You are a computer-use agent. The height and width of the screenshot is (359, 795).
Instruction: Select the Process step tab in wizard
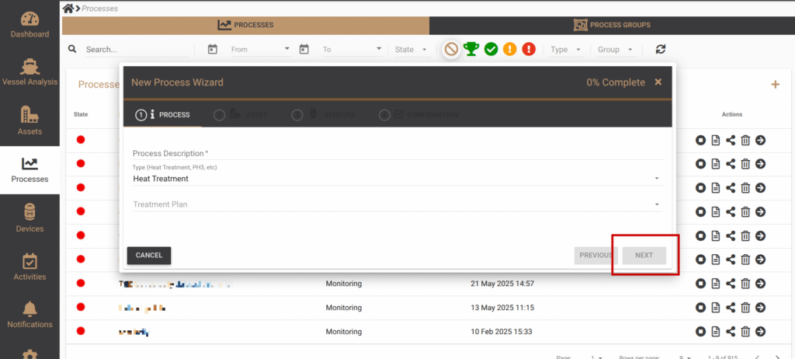[x=163, y=115]
